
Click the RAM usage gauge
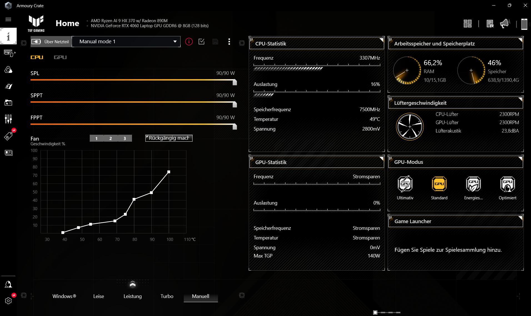(407, 70)
